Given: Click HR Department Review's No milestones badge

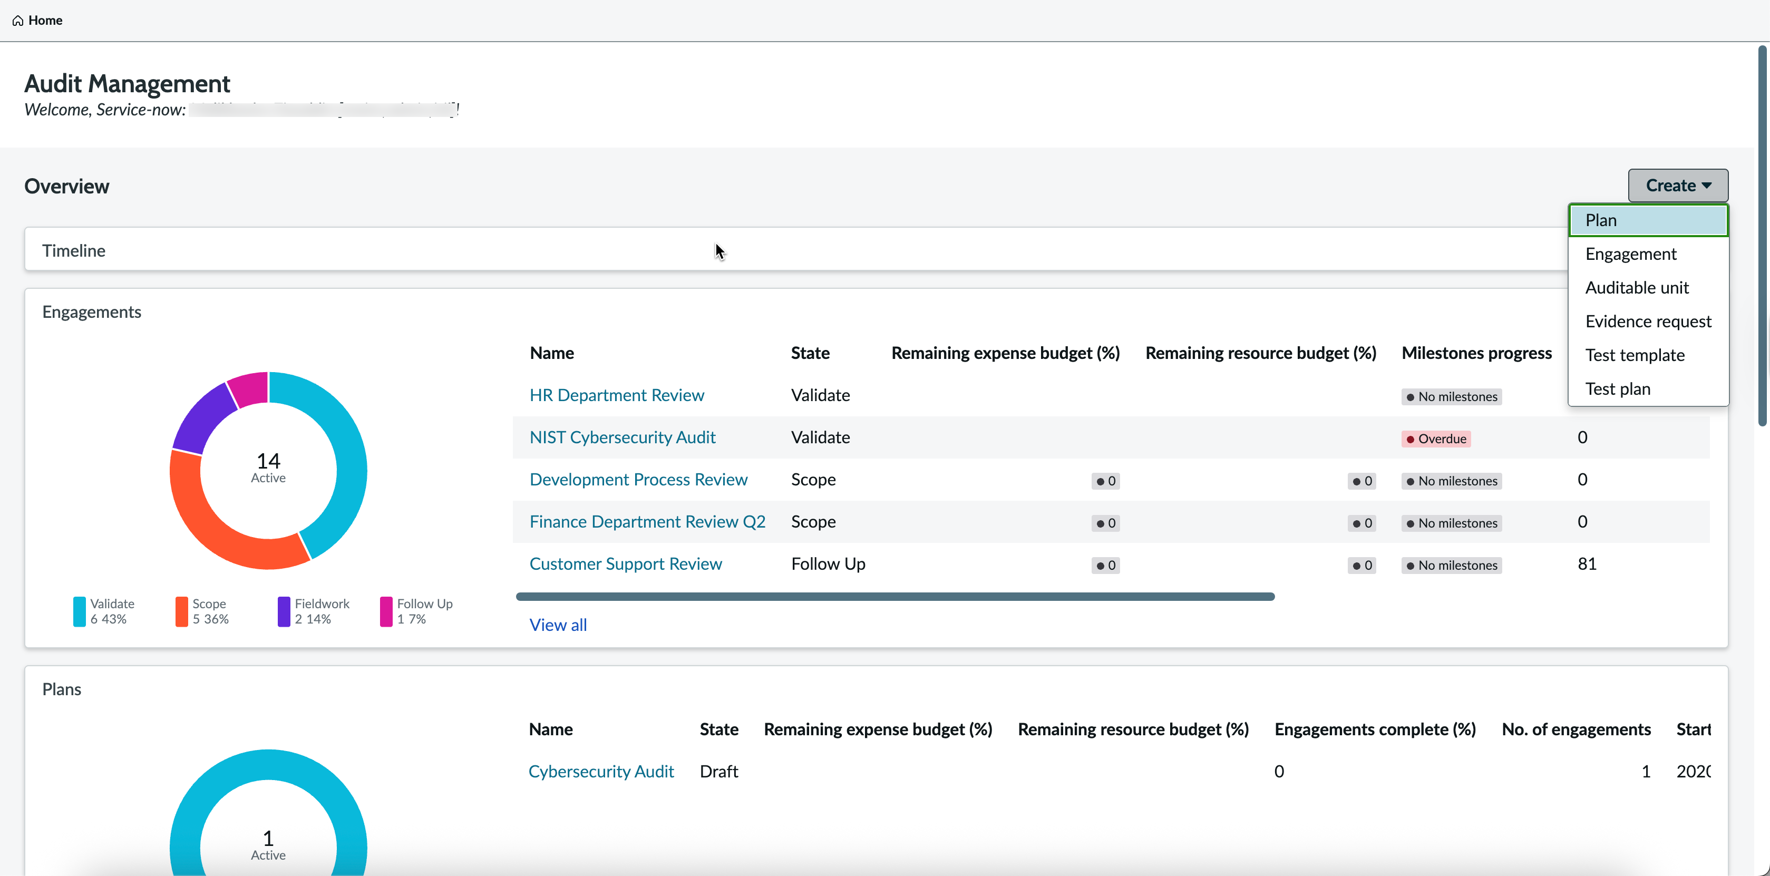Looking at the screenshot, I should [1451, 397].
